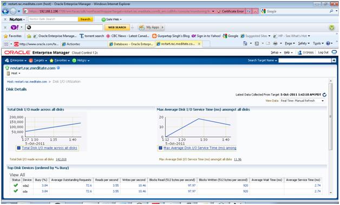The width and height of the screenshot is (340, 205).
Task: Click the IE Print icon
Action: pos(276,43)
